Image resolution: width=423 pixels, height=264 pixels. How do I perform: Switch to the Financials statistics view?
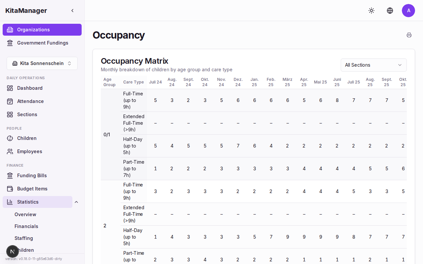26,226
